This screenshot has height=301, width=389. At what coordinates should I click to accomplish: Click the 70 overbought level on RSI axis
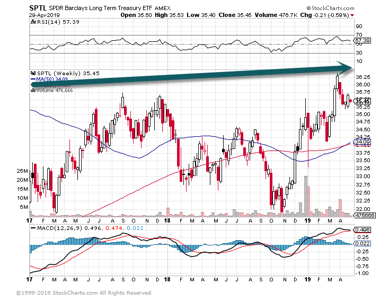[x=359, y=35]
